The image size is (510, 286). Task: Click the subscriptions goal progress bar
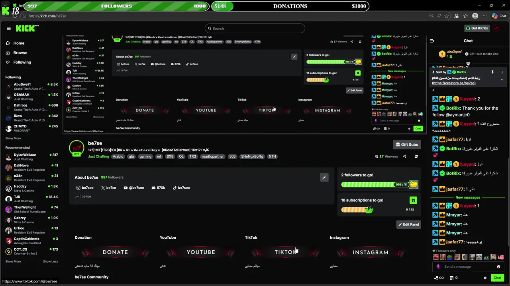[357, 209]
